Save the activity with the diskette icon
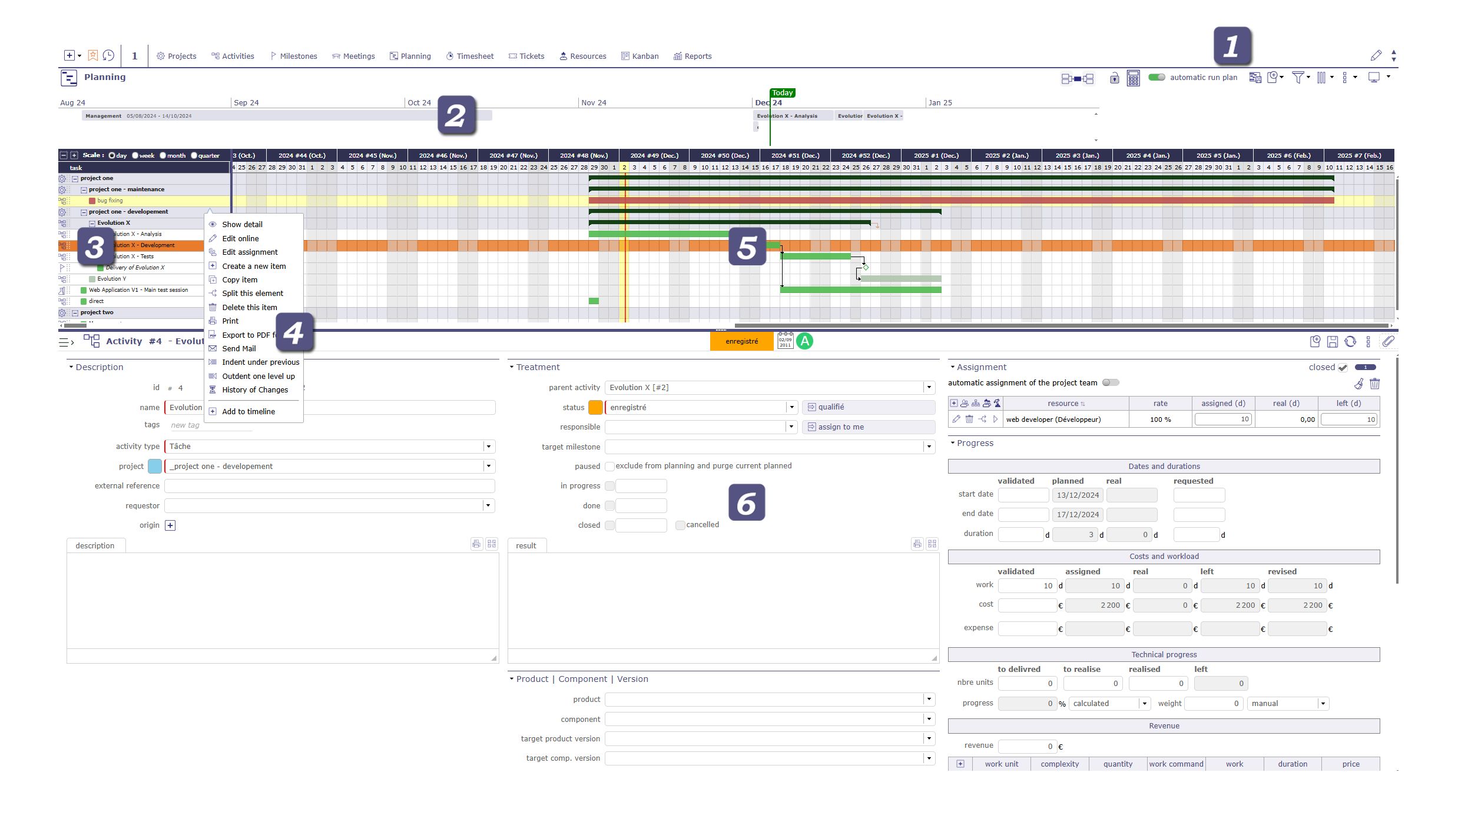The width and height of the screenshot is (1458, 829). (1333, 341)
